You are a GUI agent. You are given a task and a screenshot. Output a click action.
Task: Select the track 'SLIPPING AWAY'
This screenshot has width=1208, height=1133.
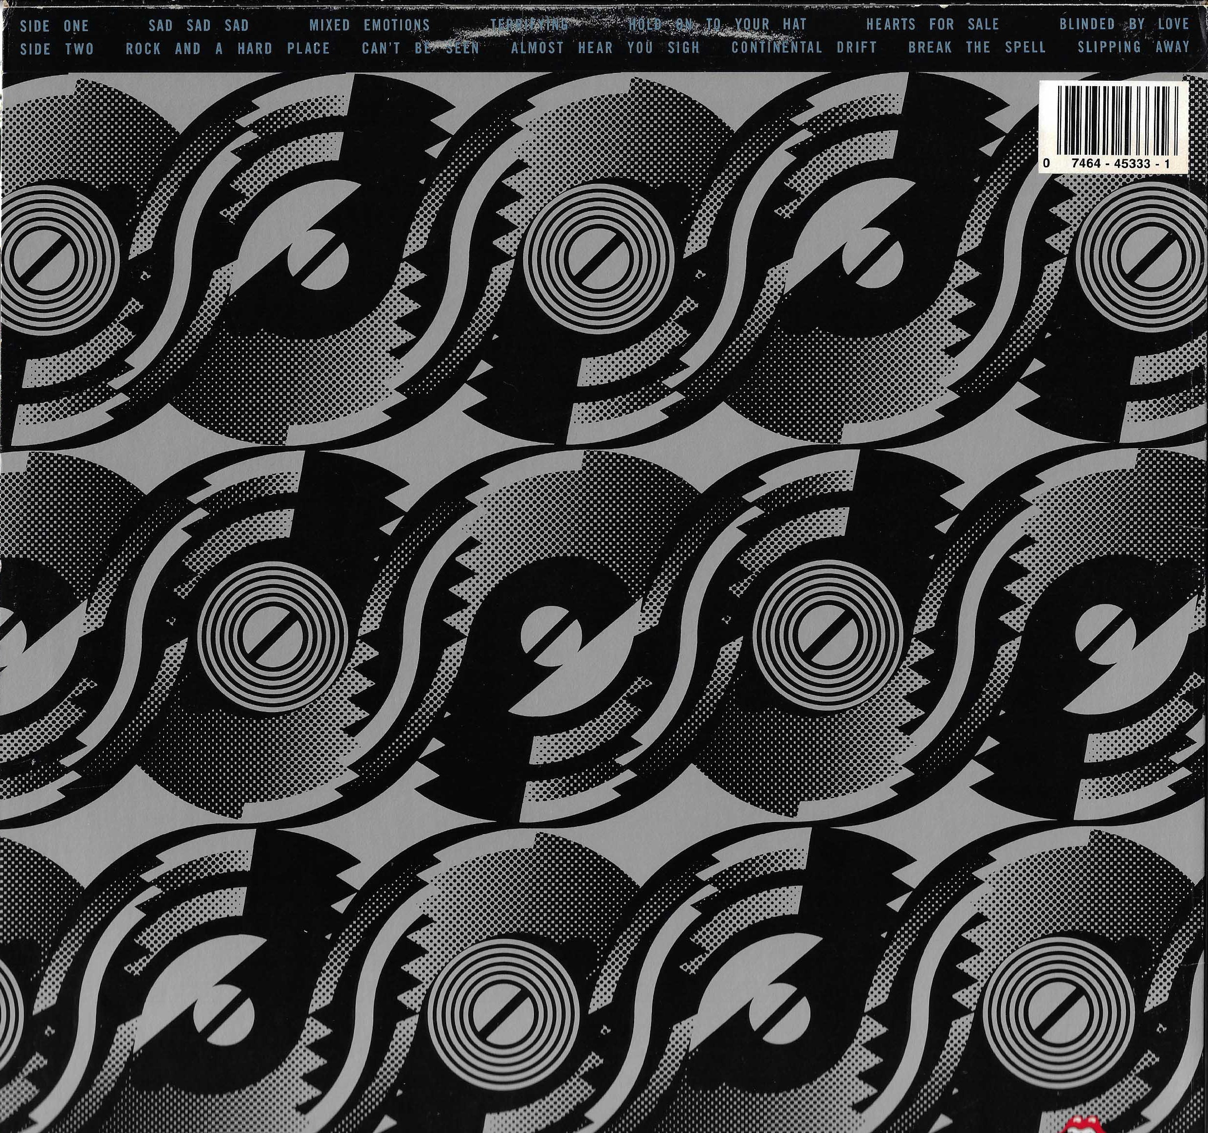pyautogui.click(x=1133, y=47)
